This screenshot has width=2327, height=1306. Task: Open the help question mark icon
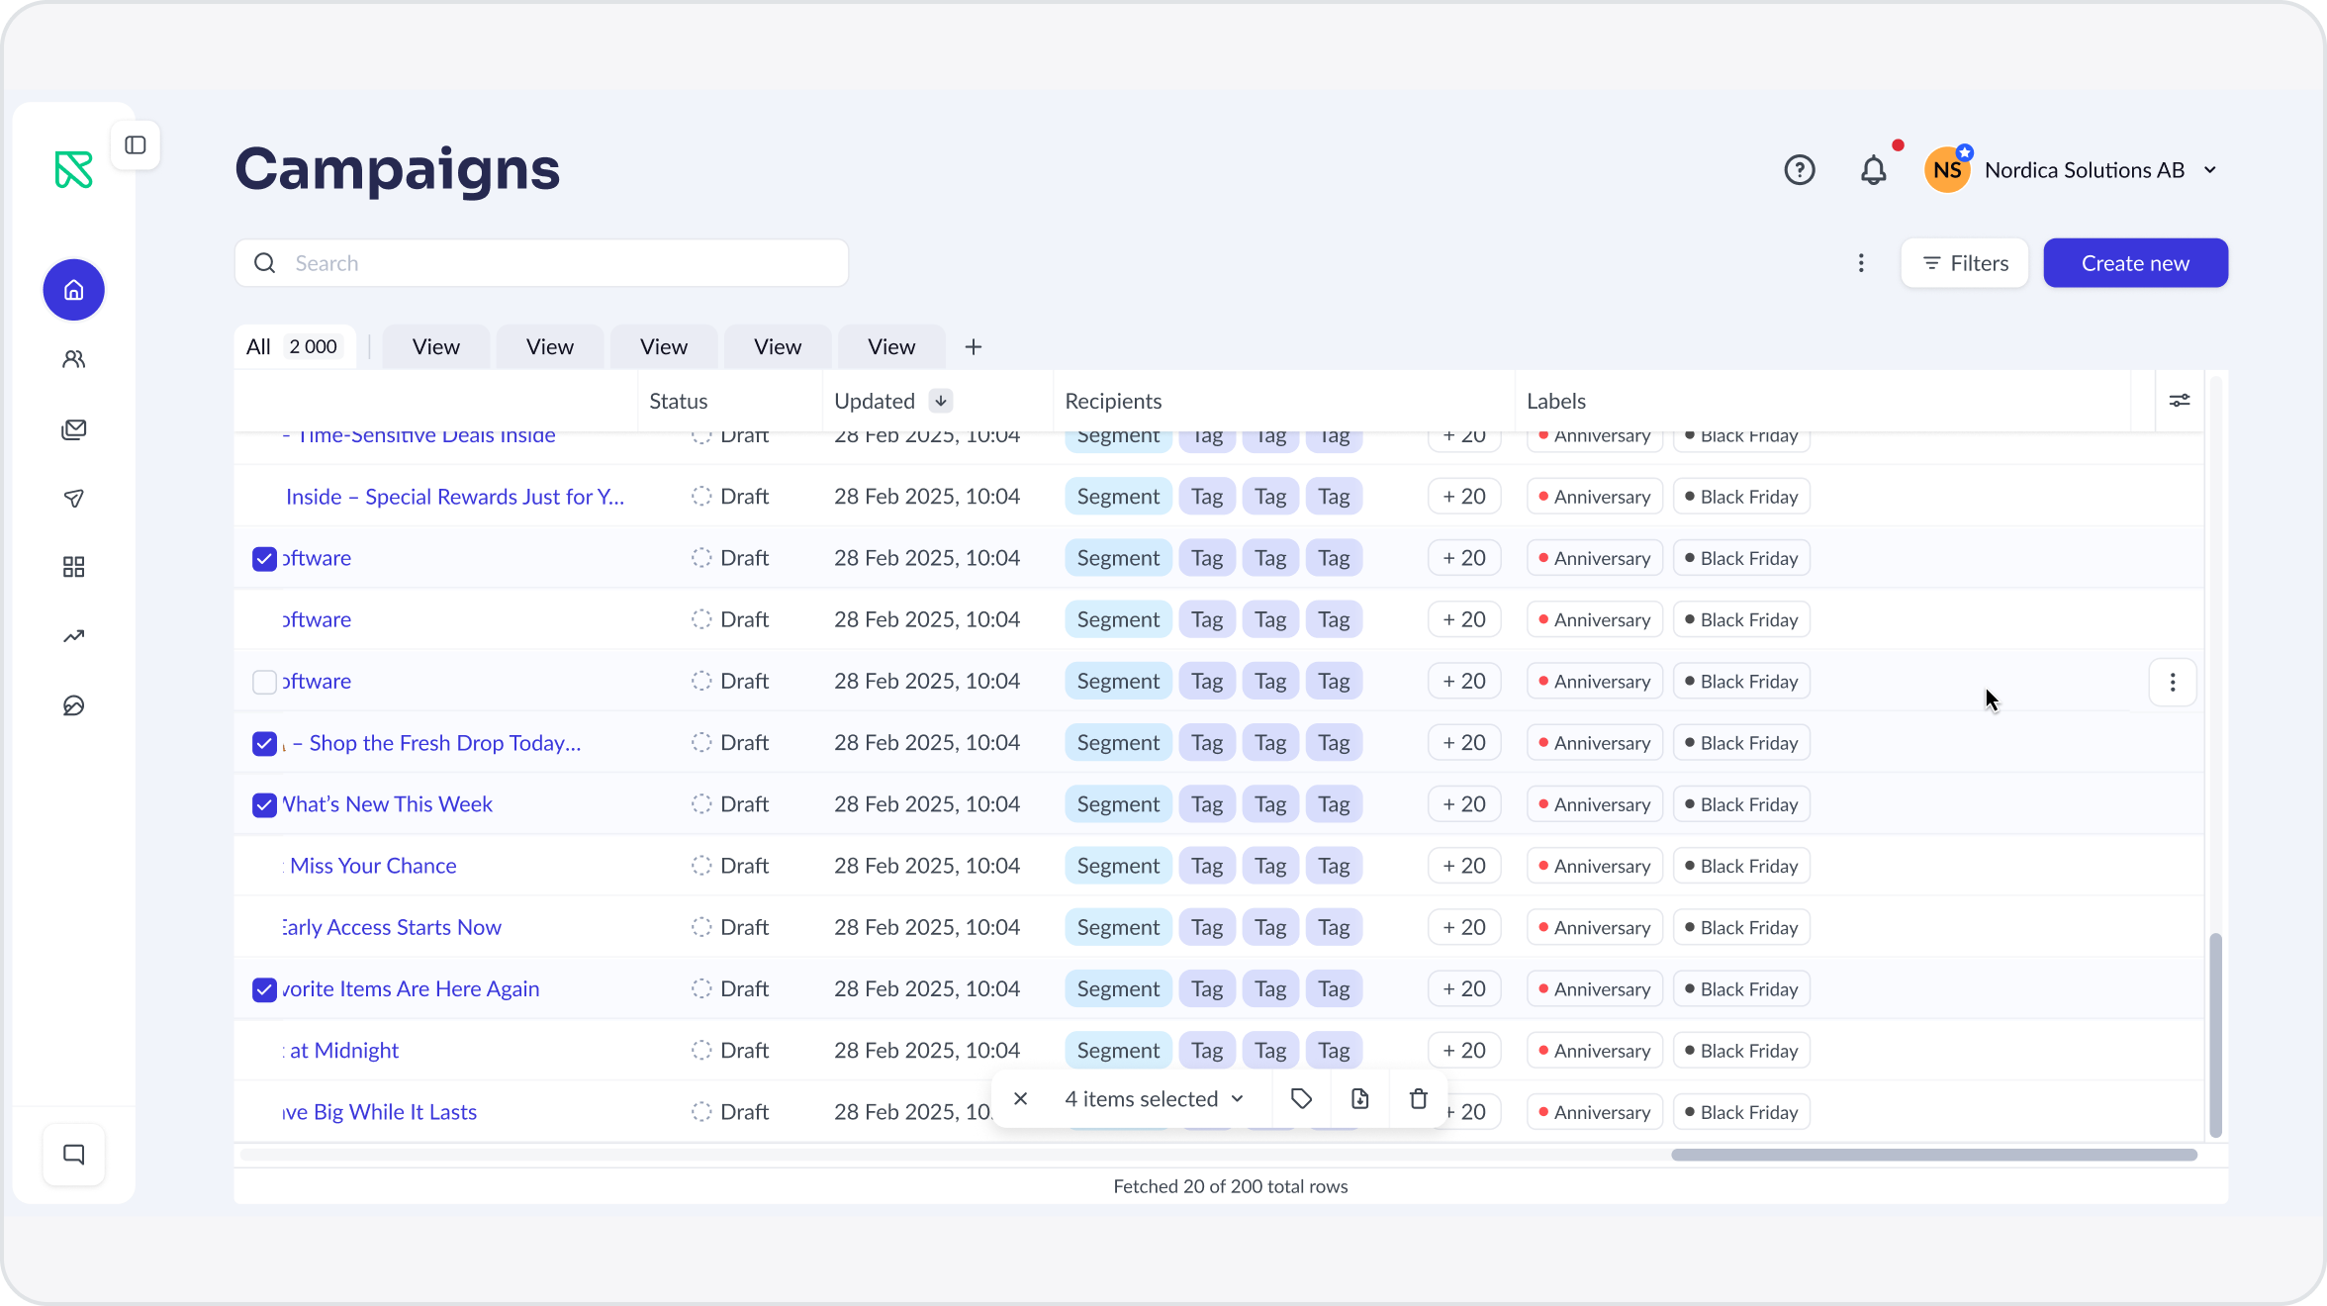tap(1799, 170)
